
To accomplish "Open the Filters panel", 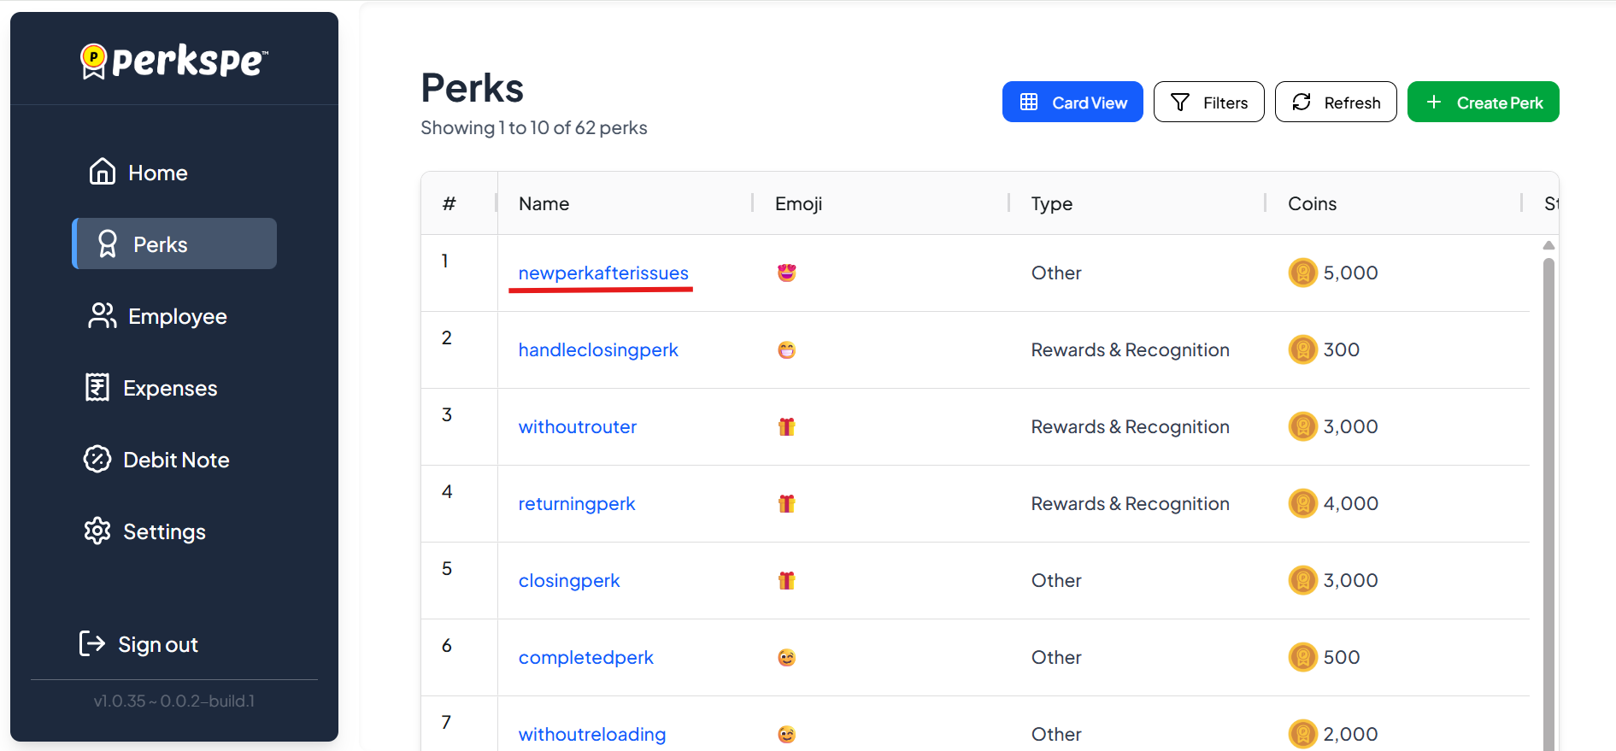I will [1208, 103].
